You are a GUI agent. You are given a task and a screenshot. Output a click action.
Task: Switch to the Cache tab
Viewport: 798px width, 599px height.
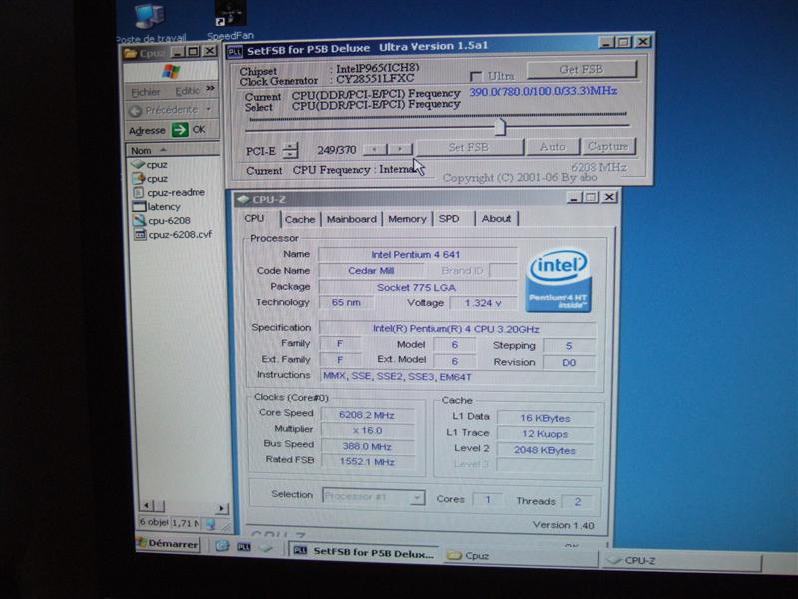pos(300,219)
